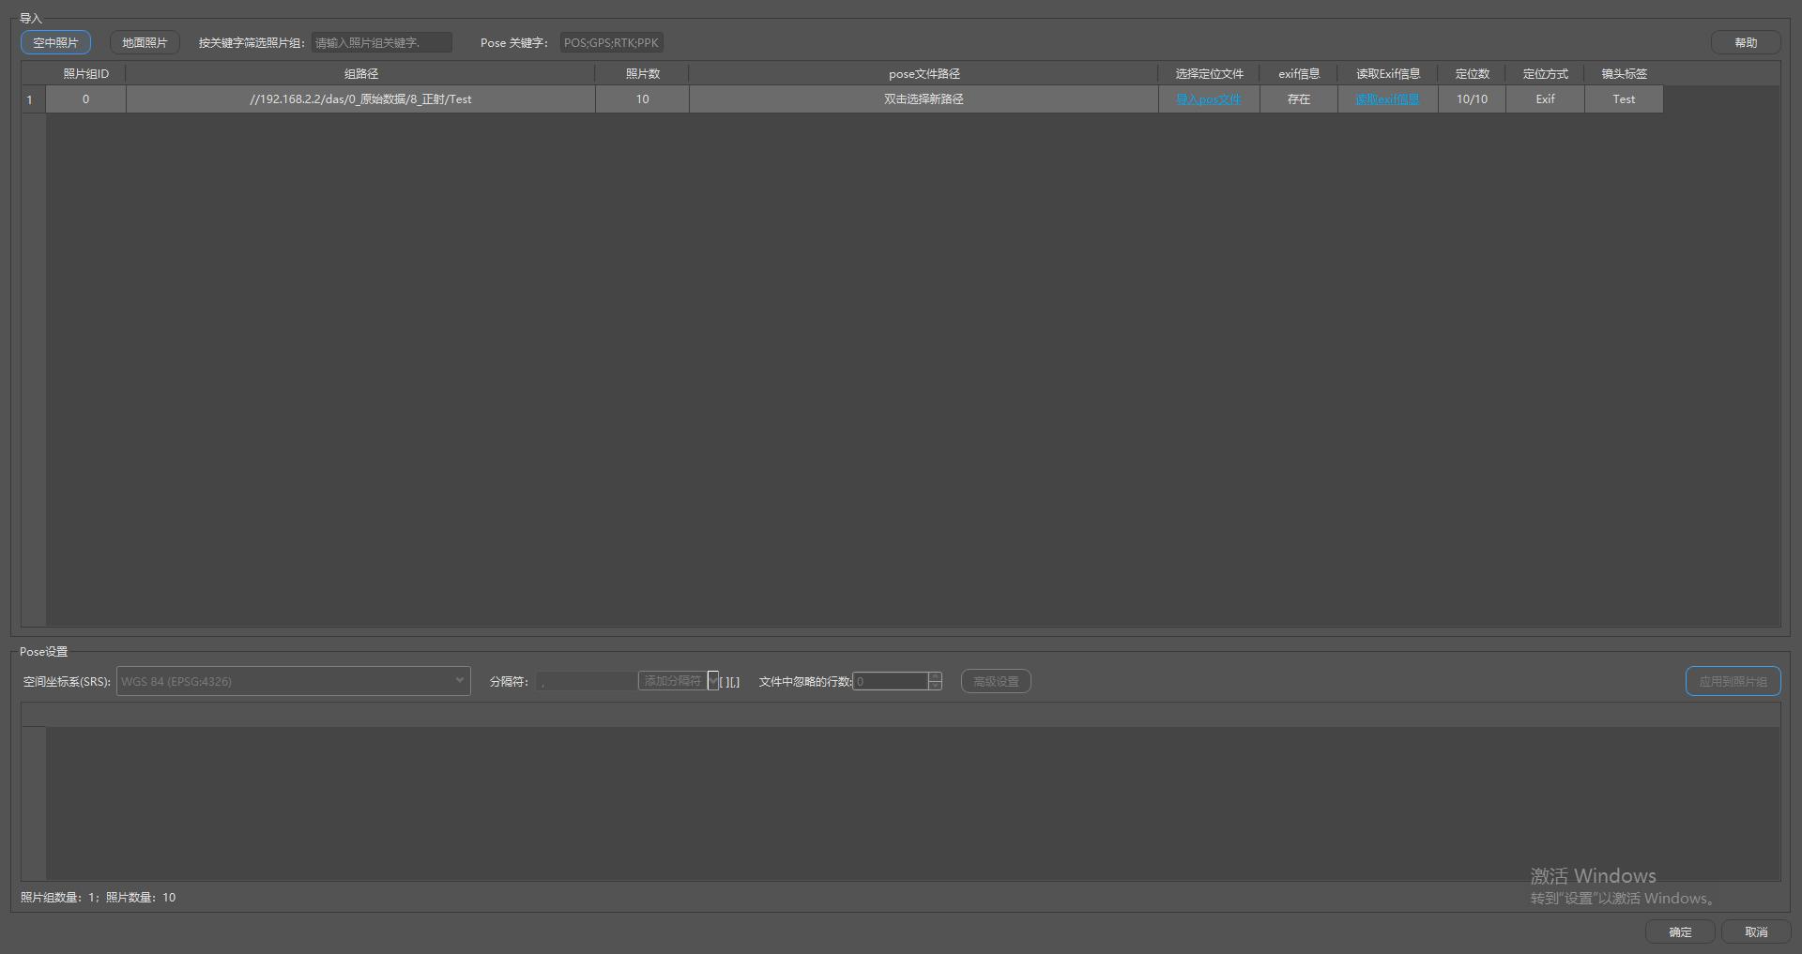
Task: Click 应用到照片组 button
Action: [x=1733, y=681]
